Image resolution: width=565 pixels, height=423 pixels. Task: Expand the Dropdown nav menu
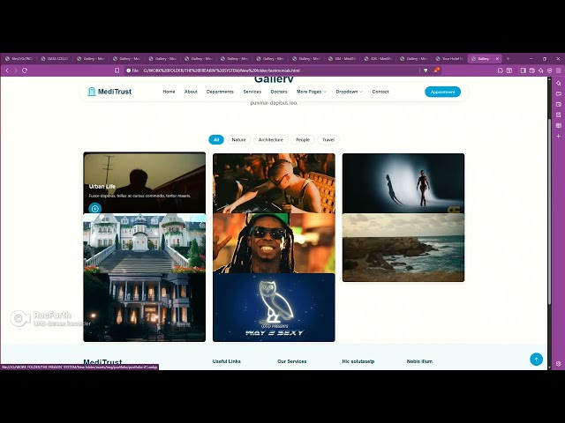click(350, 92)
